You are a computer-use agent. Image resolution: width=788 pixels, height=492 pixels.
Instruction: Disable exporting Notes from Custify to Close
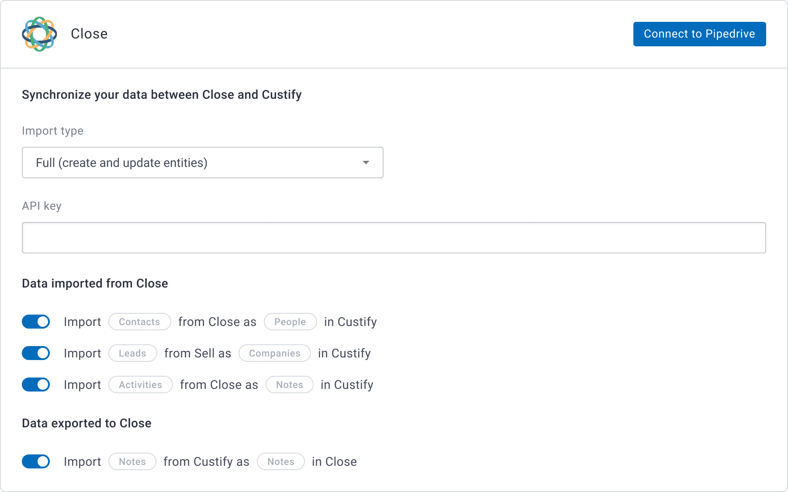36,461
